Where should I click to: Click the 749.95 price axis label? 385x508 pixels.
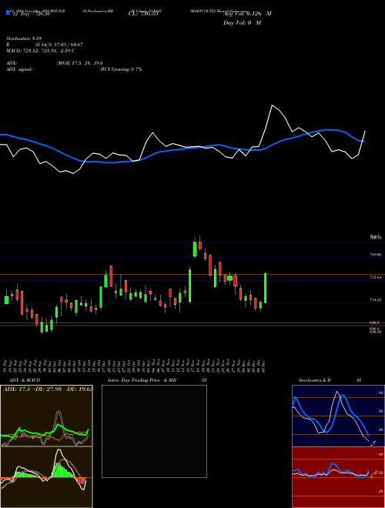coord(376,255)
